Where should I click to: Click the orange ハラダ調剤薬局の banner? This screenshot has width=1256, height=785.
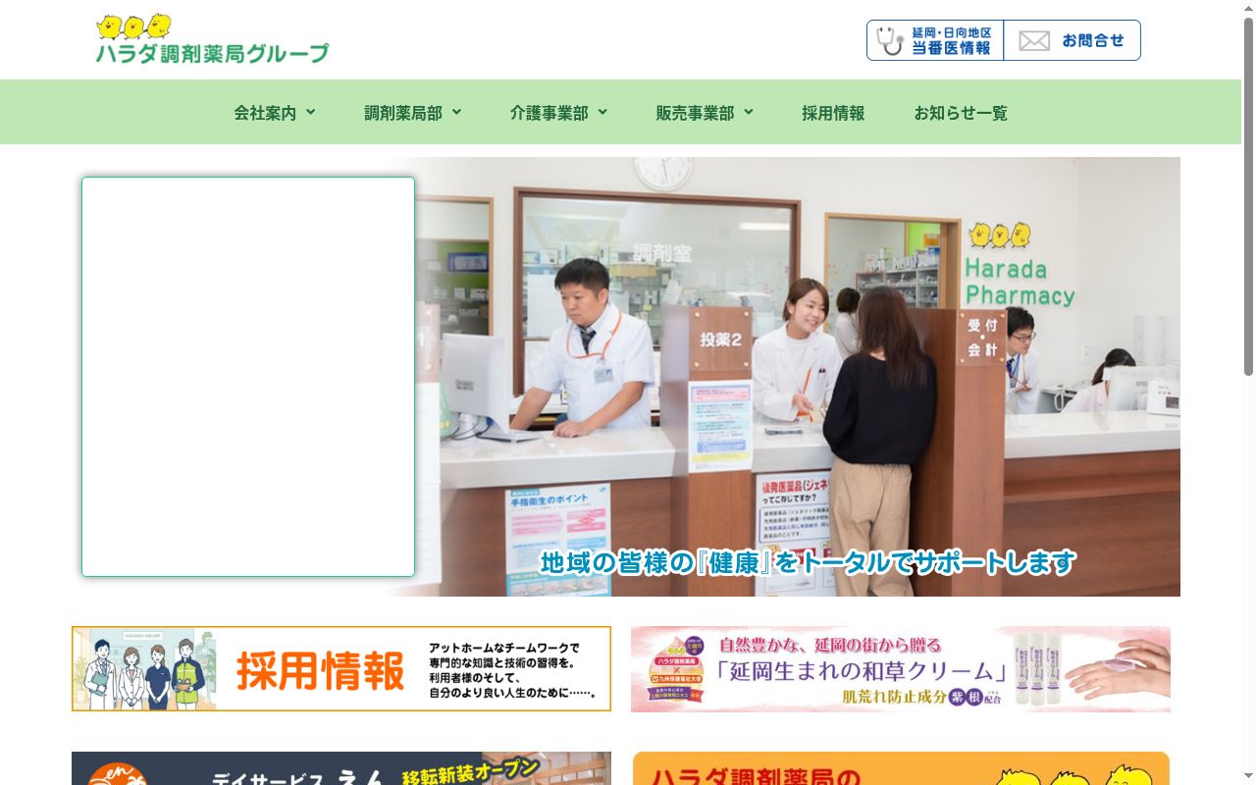(901, 768)
